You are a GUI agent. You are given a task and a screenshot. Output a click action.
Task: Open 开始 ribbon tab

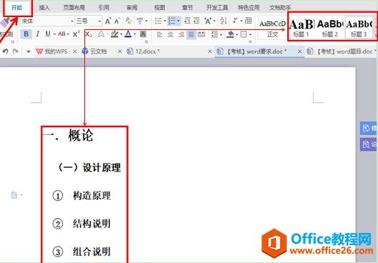coord(17,7)
